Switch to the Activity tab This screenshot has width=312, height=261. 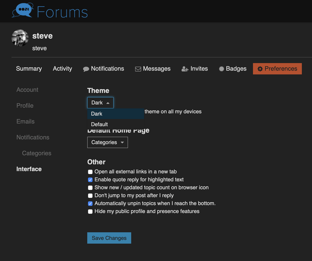coord(62,69)
